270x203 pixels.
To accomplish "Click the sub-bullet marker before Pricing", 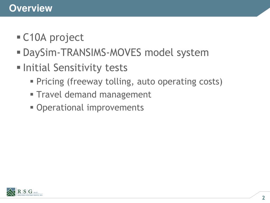I will click(32, 81).
